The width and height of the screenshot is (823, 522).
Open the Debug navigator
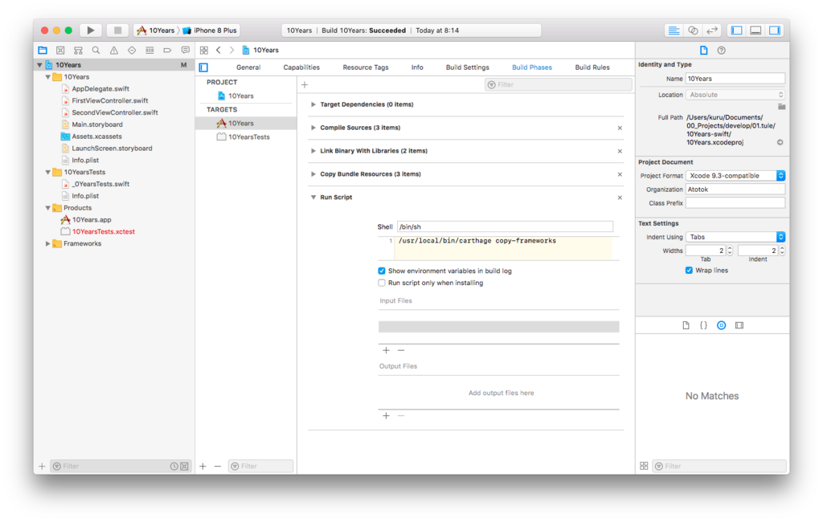pos(149,51)
